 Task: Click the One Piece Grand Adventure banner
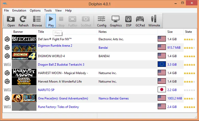tap(24, 98)
